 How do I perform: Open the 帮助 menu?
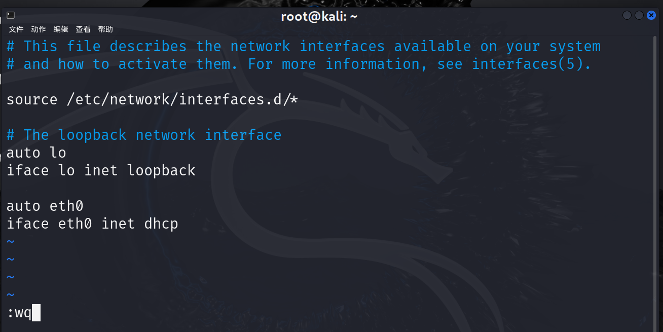tap(105, 29)
